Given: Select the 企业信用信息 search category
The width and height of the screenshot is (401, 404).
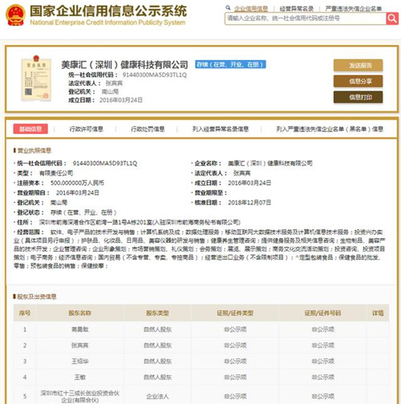Looking at the screenshot, I should click(251, 9).
